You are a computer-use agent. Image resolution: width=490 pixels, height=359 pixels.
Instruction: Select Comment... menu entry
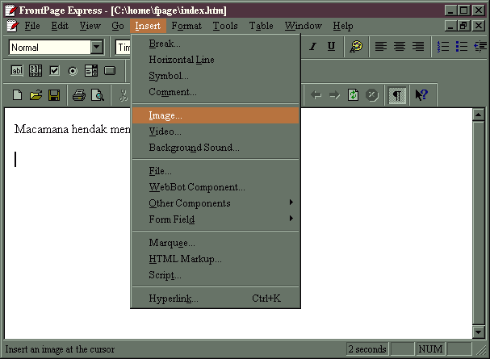tap(216, 92)
